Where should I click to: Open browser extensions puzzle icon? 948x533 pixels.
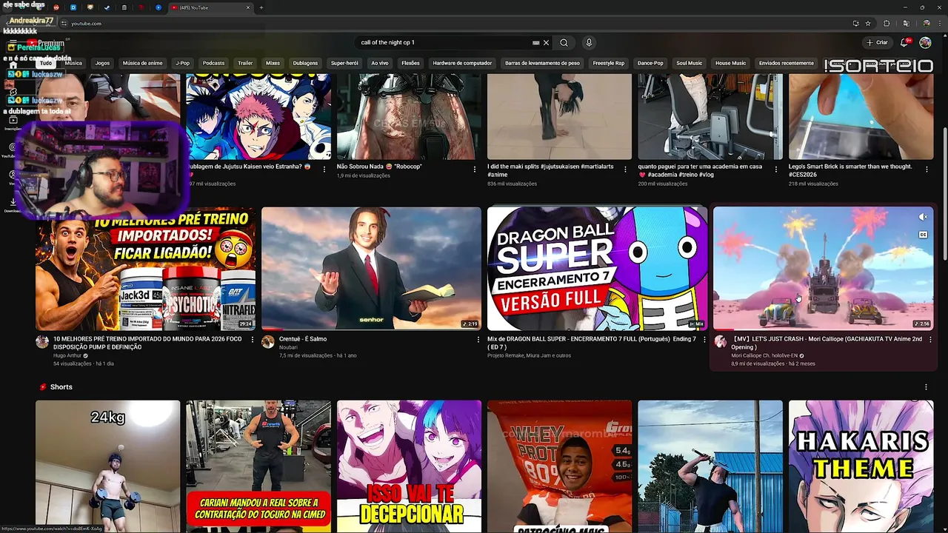pos(887,23)
